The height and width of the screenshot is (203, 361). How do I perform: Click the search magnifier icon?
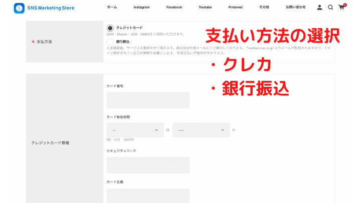click(x=330, y=8)
